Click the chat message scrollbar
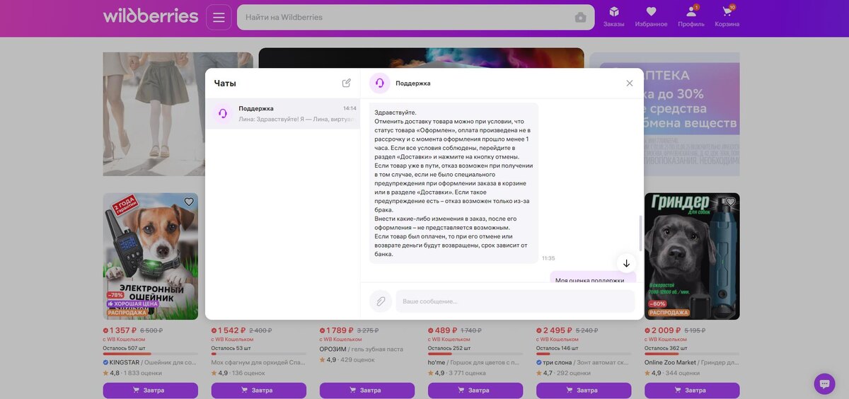Viewport: 849px width, 399px height. click(x=641, y=233)
